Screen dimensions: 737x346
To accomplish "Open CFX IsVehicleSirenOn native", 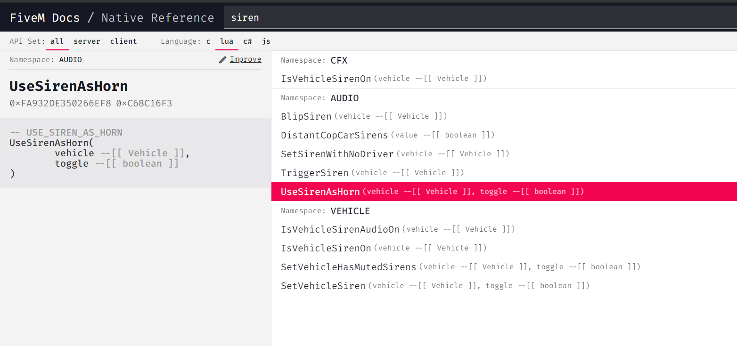I will [x=326, y=79].
